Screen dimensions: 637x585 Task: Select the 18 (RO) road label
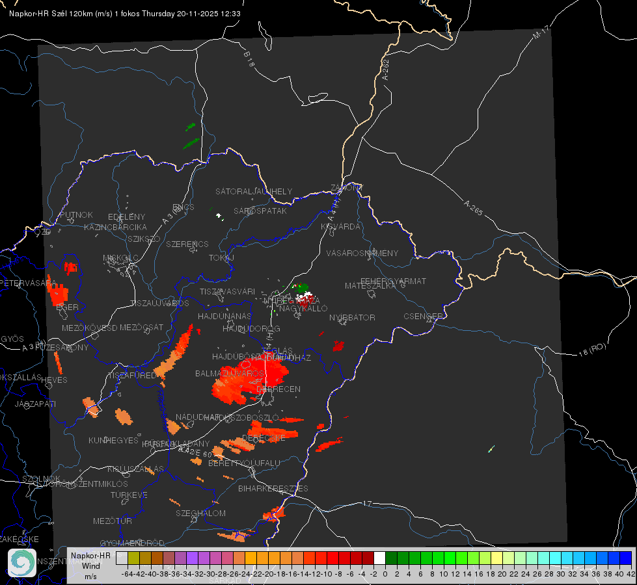pos(592,350)
